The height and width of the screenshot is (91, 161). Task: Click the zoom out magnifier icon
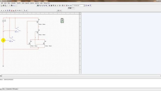click(x=42, y=6)
